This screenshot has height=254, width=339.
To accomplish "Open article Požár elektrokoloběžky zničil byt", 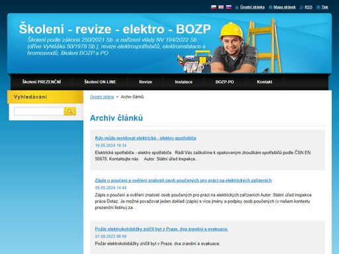I will pyautogui.click(x=162, y=229).
